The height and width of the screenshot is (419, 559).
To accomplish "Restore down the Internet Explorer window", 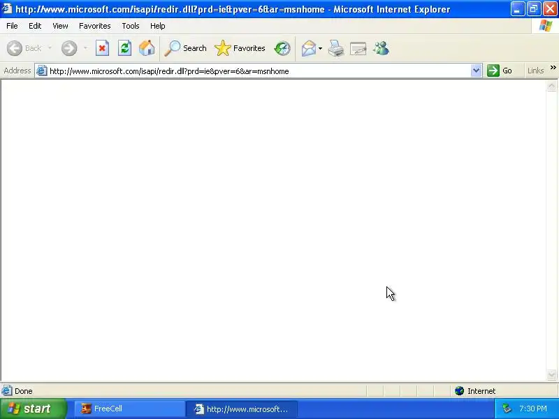I will [534, 9].
